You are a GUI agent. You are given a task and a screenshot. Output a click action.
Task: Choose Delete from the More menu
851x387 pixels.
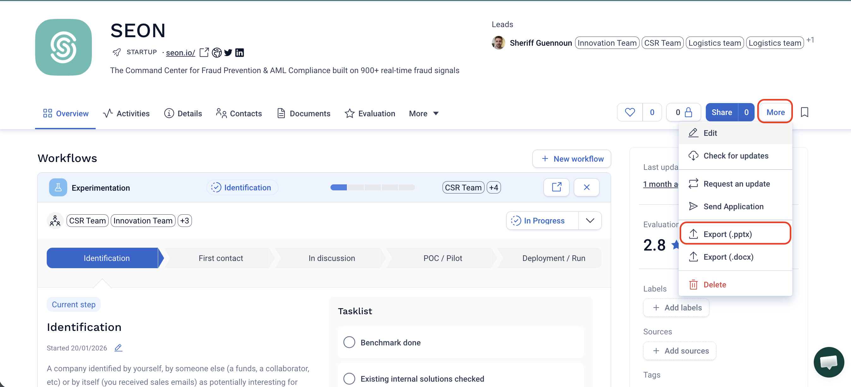[735, 285]
